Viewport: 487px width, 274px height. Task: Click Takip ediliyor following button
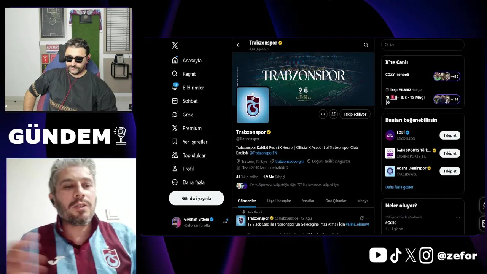click(355, 114)
